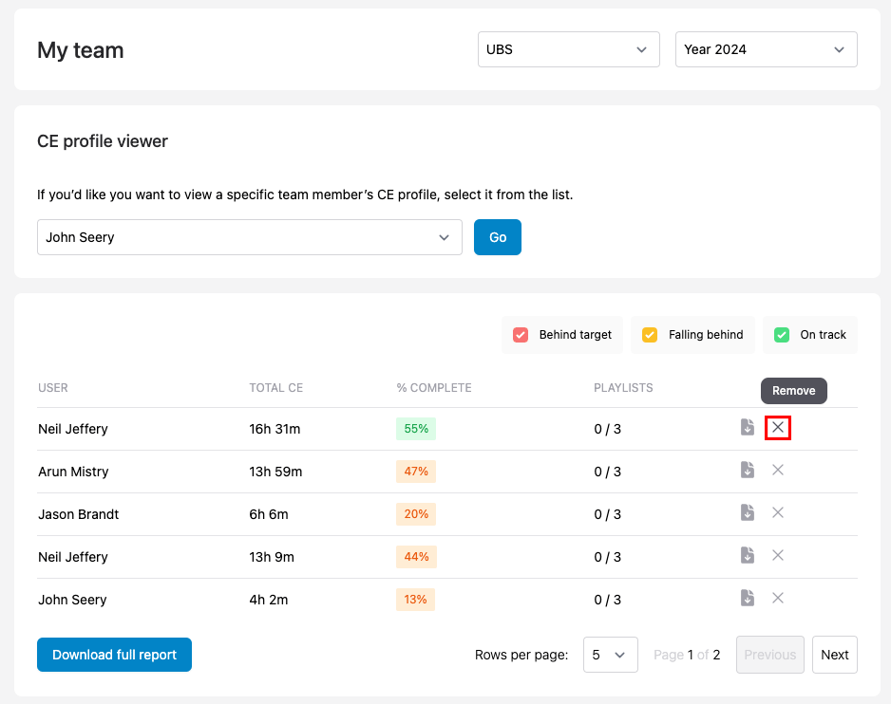Click the Go button

click(498, 237)
